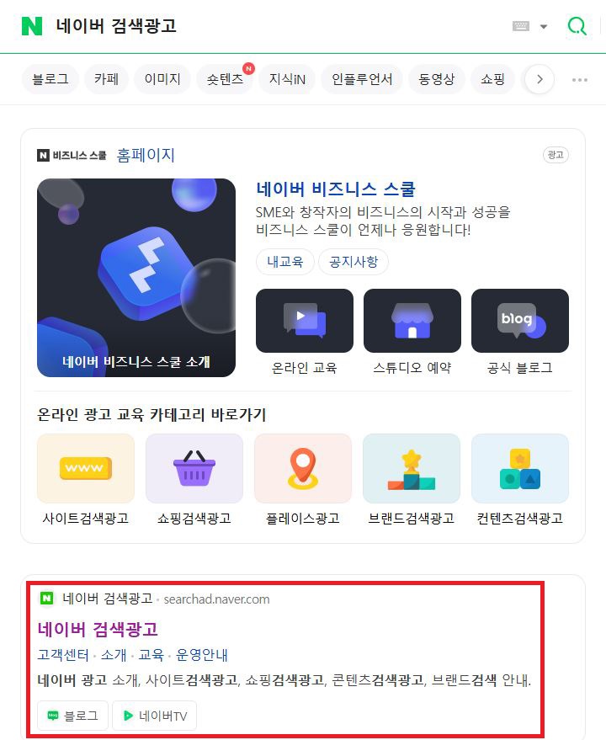Open the three-dot more options menu

(580, 80)
